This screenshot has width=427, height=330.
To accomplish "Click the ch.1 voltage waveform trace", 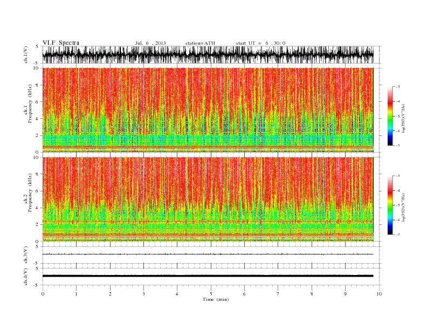I will point(208,54).
